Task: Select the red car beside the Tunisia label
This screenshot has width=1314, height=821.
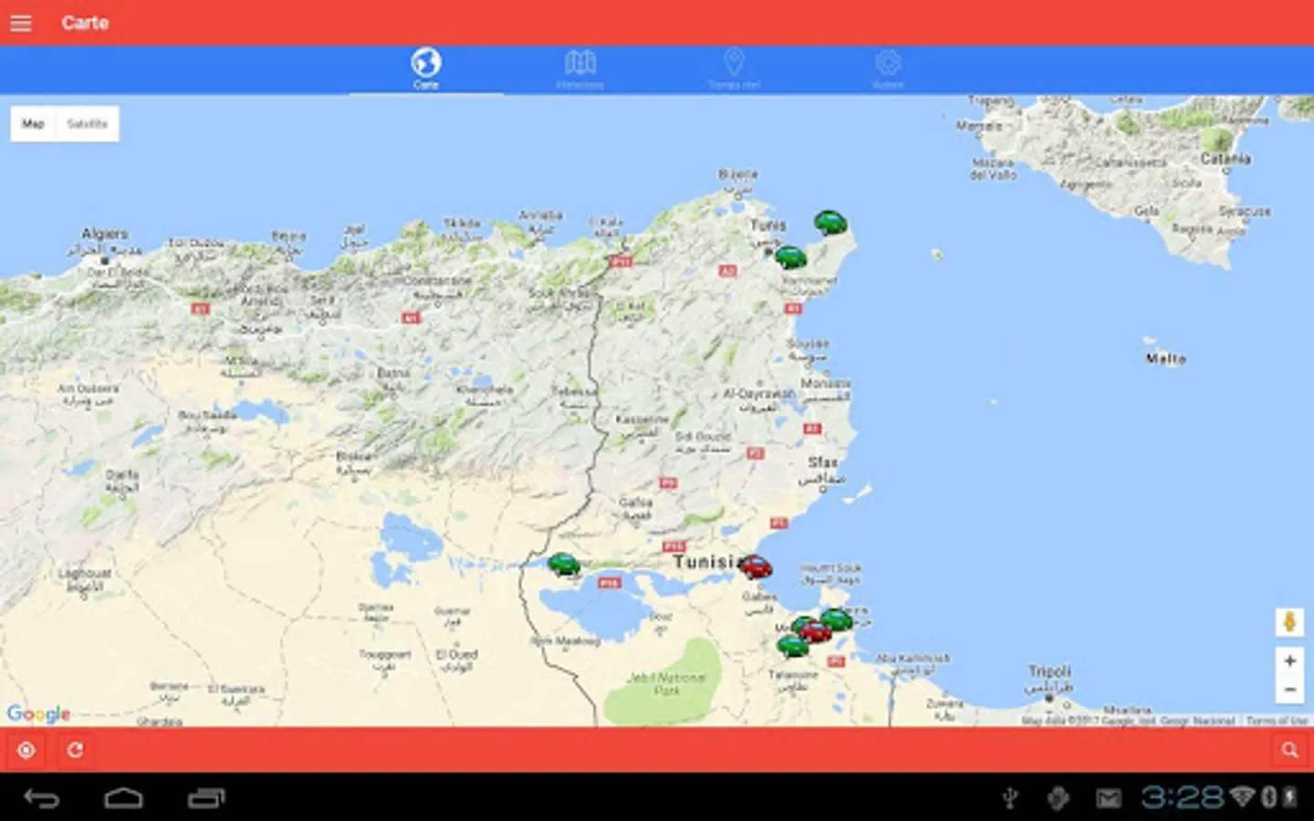Action: [756, 566]
